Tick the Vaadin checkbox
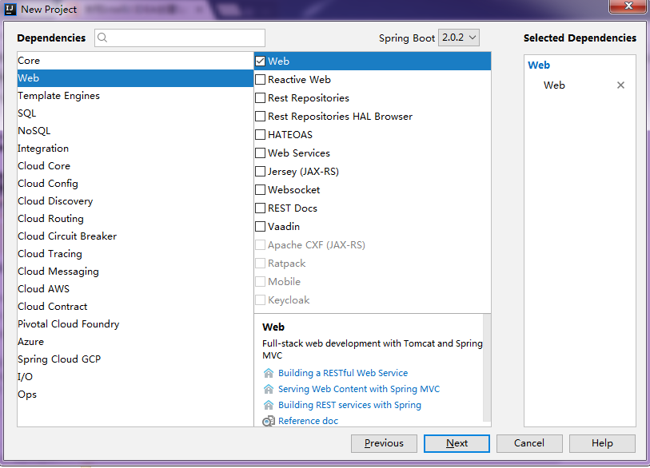The height and width of the screenshot is (468, 650). click(261, 227)
